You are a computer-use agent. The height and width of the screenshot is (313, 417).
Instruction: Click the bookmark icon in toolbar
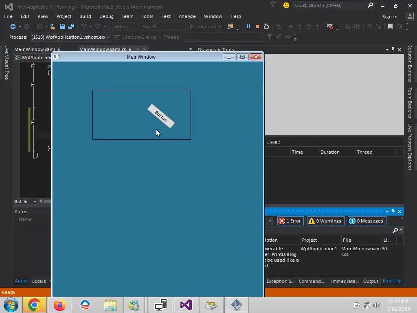[x=390, y=26]
